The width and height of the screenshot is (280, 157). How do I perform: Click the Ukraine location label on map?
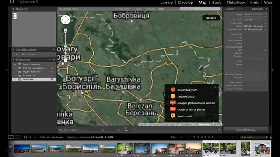(x=211, y=18)
